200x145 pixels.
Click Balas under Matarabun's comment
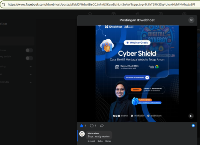pos(108,141)
